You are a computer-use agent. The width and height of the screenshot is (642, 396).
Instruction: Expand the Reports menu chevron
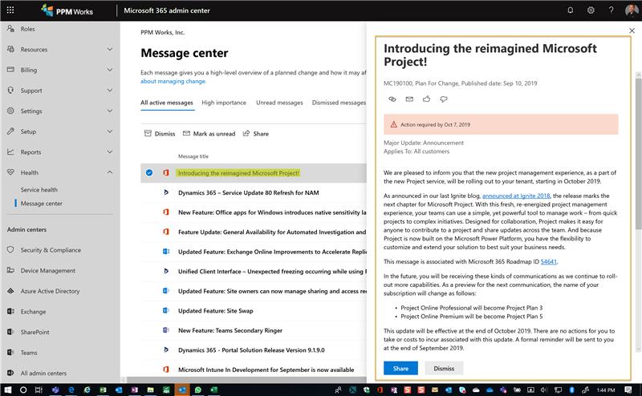pyautogui.click(x=110, y=152)
